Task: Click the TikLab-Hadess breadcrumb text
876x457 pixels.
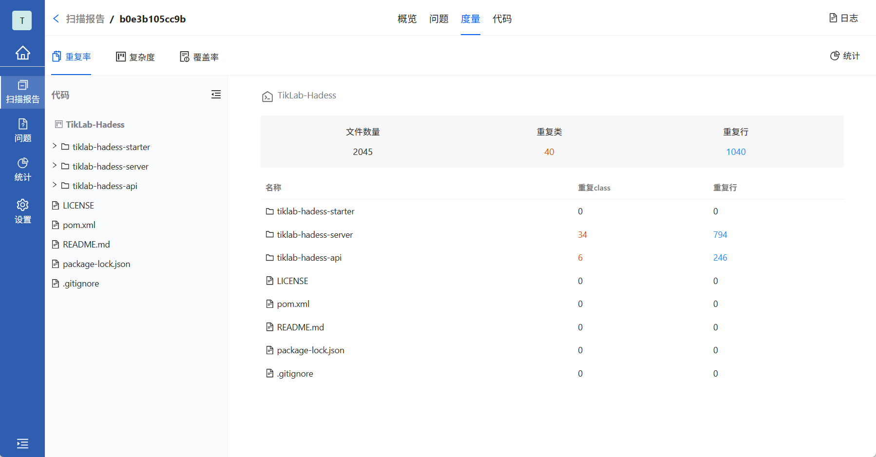Action: (307, 95)
